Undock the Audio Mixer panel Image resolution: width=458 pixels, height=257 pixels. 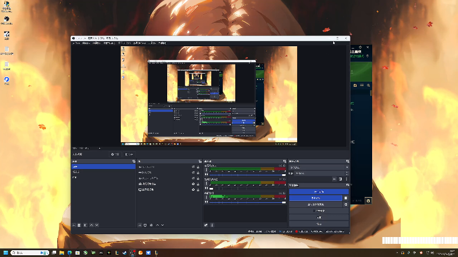point(285,161)
